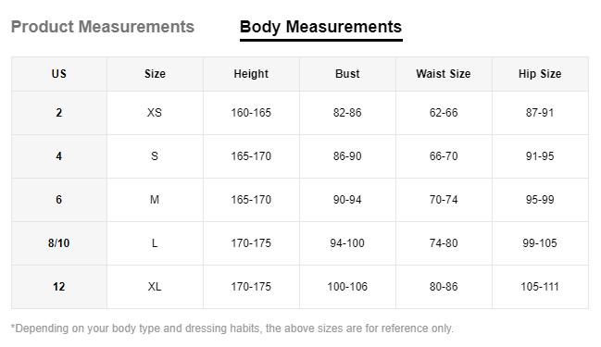
Task: Select the US size 2 row label
Action: point(59,113)
